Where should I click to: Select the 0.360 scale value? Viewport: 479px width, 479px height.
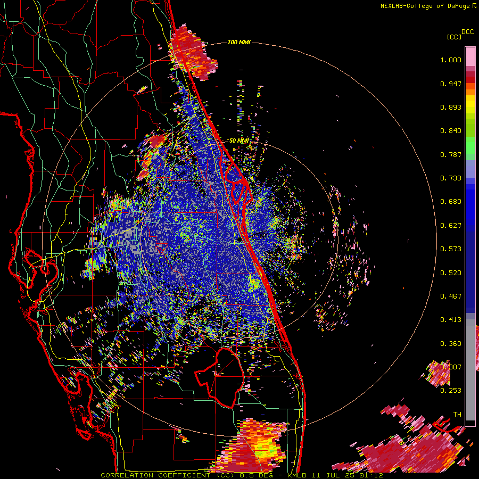451,344
